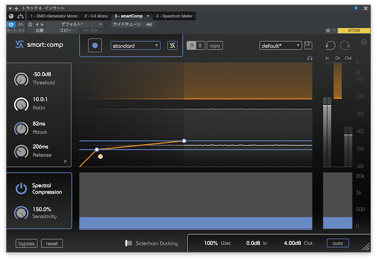Click the sonible logo button beside standard
The image size is (377, 260).
click(172, 45)
